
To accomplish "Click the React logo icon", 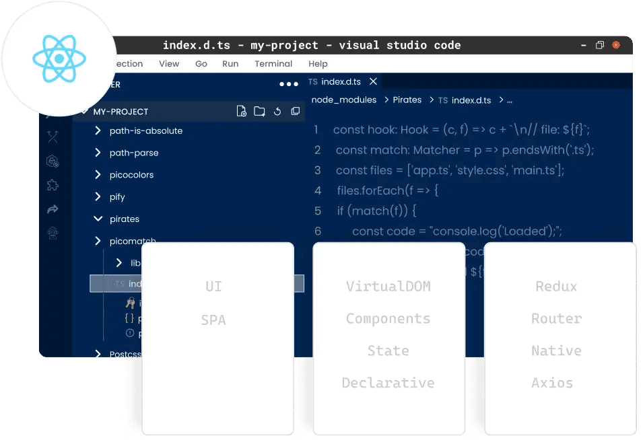I will tap(59, 59).
